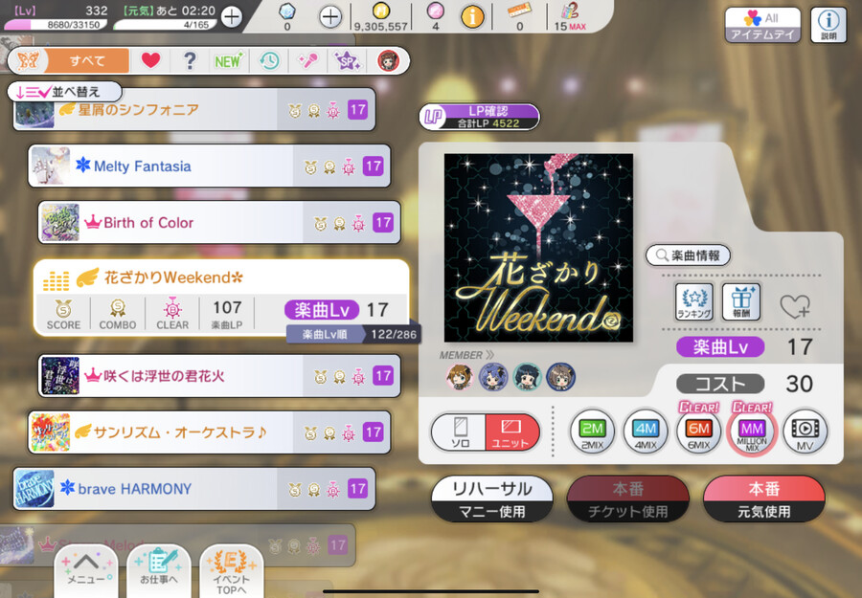Tap the 花ざかりWeekend jacket artwork
Screen dimensions: 862x598
[538, 248]
